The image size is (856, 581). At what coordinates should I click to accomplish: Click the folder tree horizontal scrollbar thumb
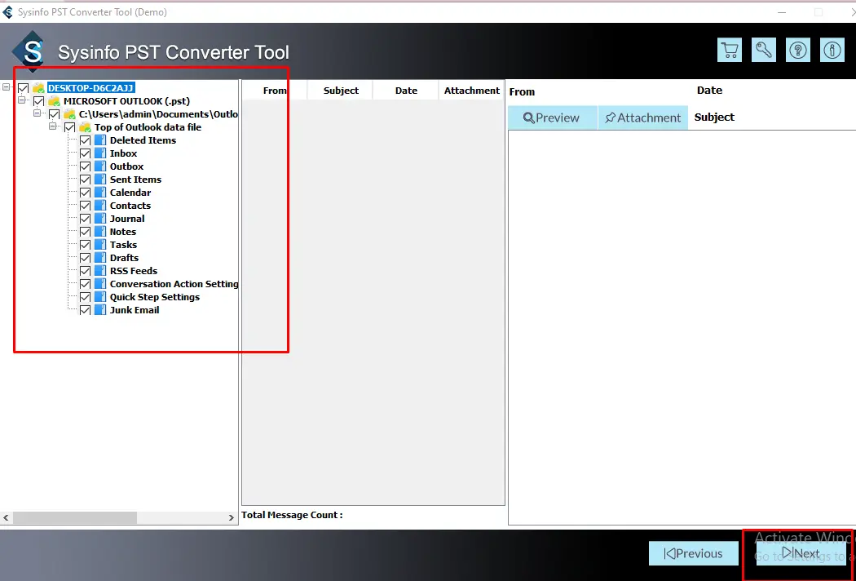75,517
